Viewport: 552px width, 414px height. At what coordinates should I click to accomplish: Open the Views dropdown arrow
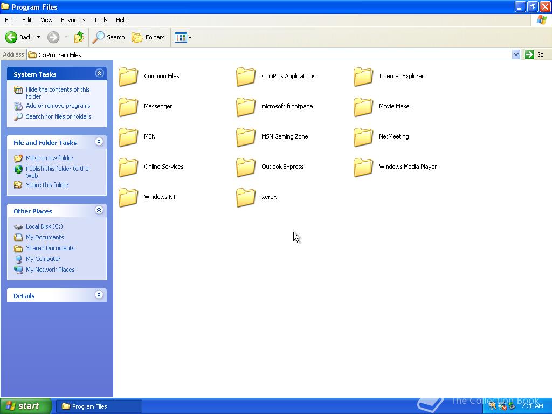tap(190, 37)
